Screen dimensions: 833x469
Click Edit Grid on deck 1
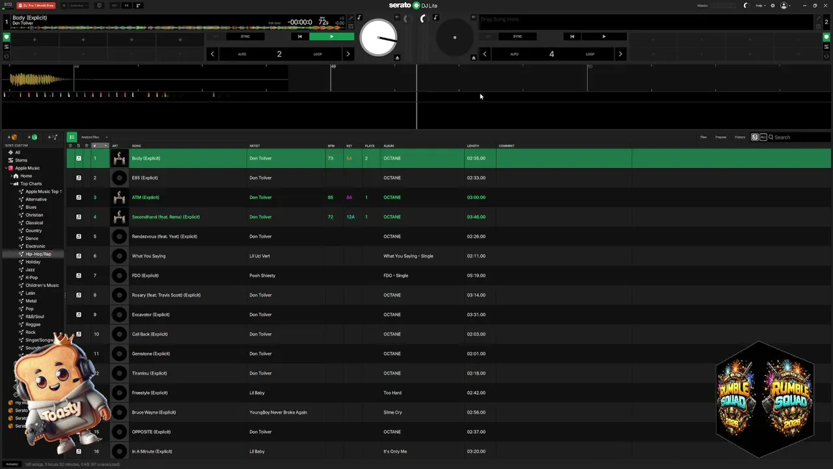[275, 23]
